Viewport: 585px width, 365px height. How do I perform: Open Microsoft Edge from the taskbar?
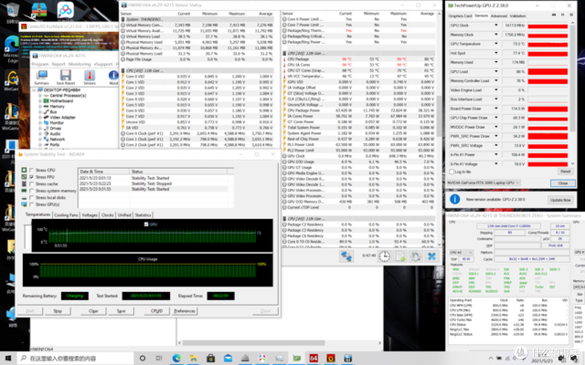pos(177,359)
